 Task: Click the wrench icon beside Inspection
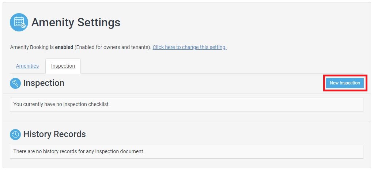tap(15, 83)
